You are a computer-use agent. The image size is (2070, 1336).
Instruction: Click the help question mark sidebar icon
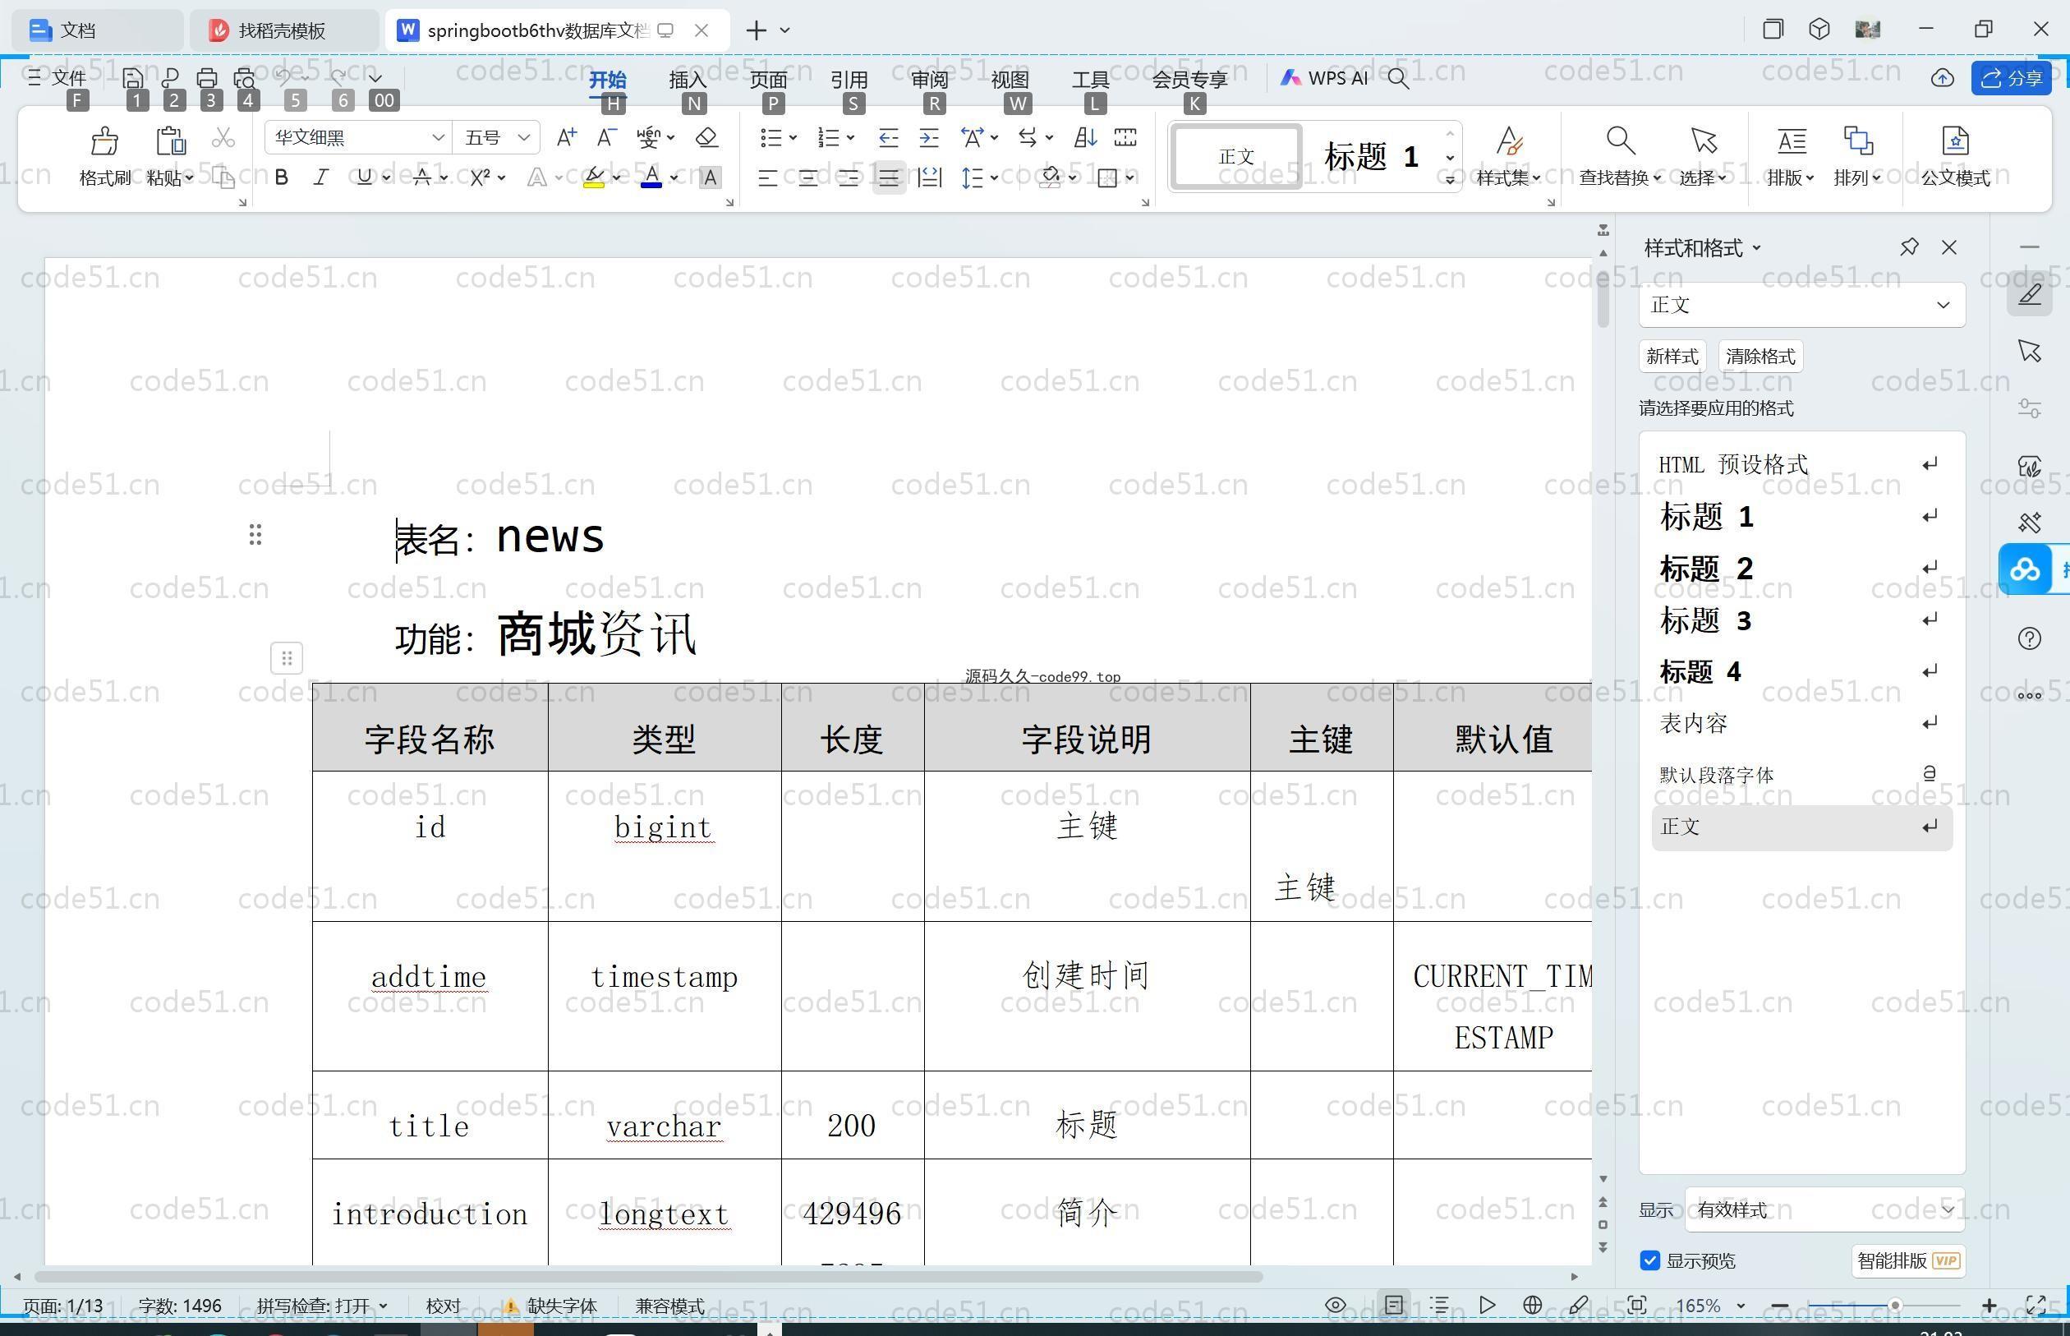tap(2029, 638)
